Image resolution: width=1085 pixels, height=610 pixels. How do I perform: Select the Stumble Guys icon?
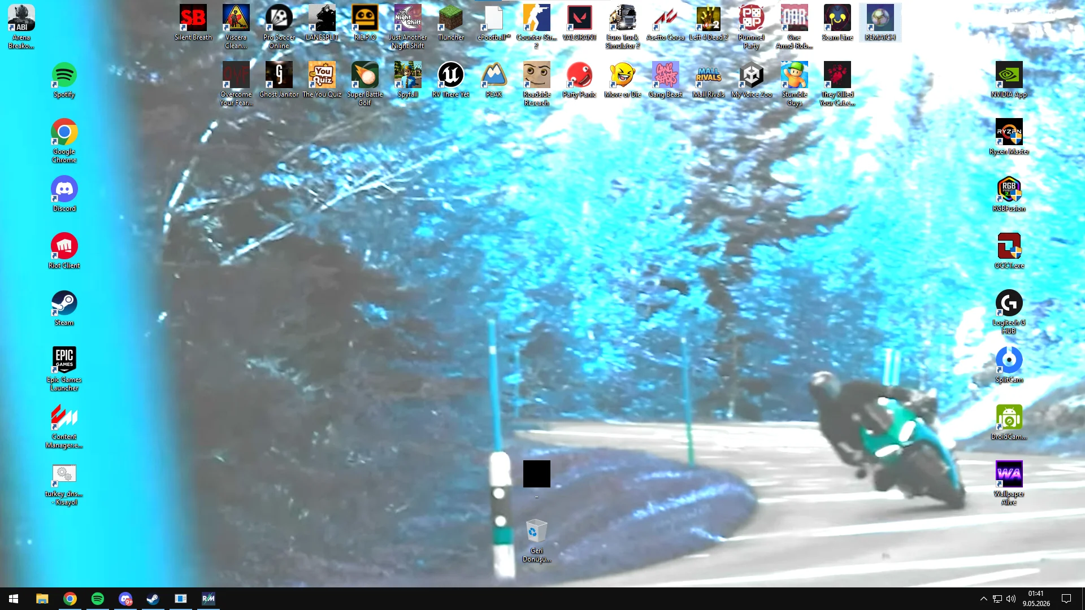point(795,84)
